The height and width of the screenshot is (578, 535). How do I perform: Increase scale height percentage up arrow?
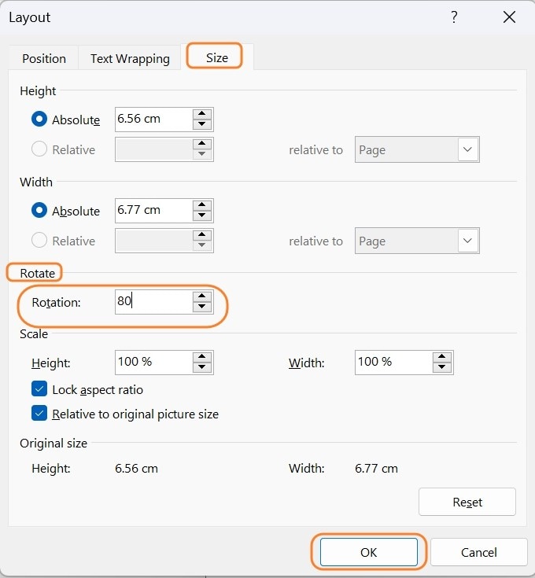click(x=203, y=357)
